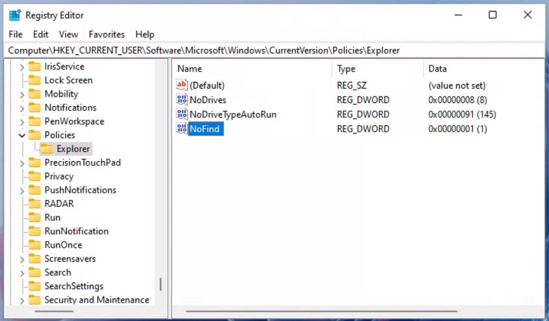The image size is (549, 321).
Task: Open the File menu
Action: point(15,35)
